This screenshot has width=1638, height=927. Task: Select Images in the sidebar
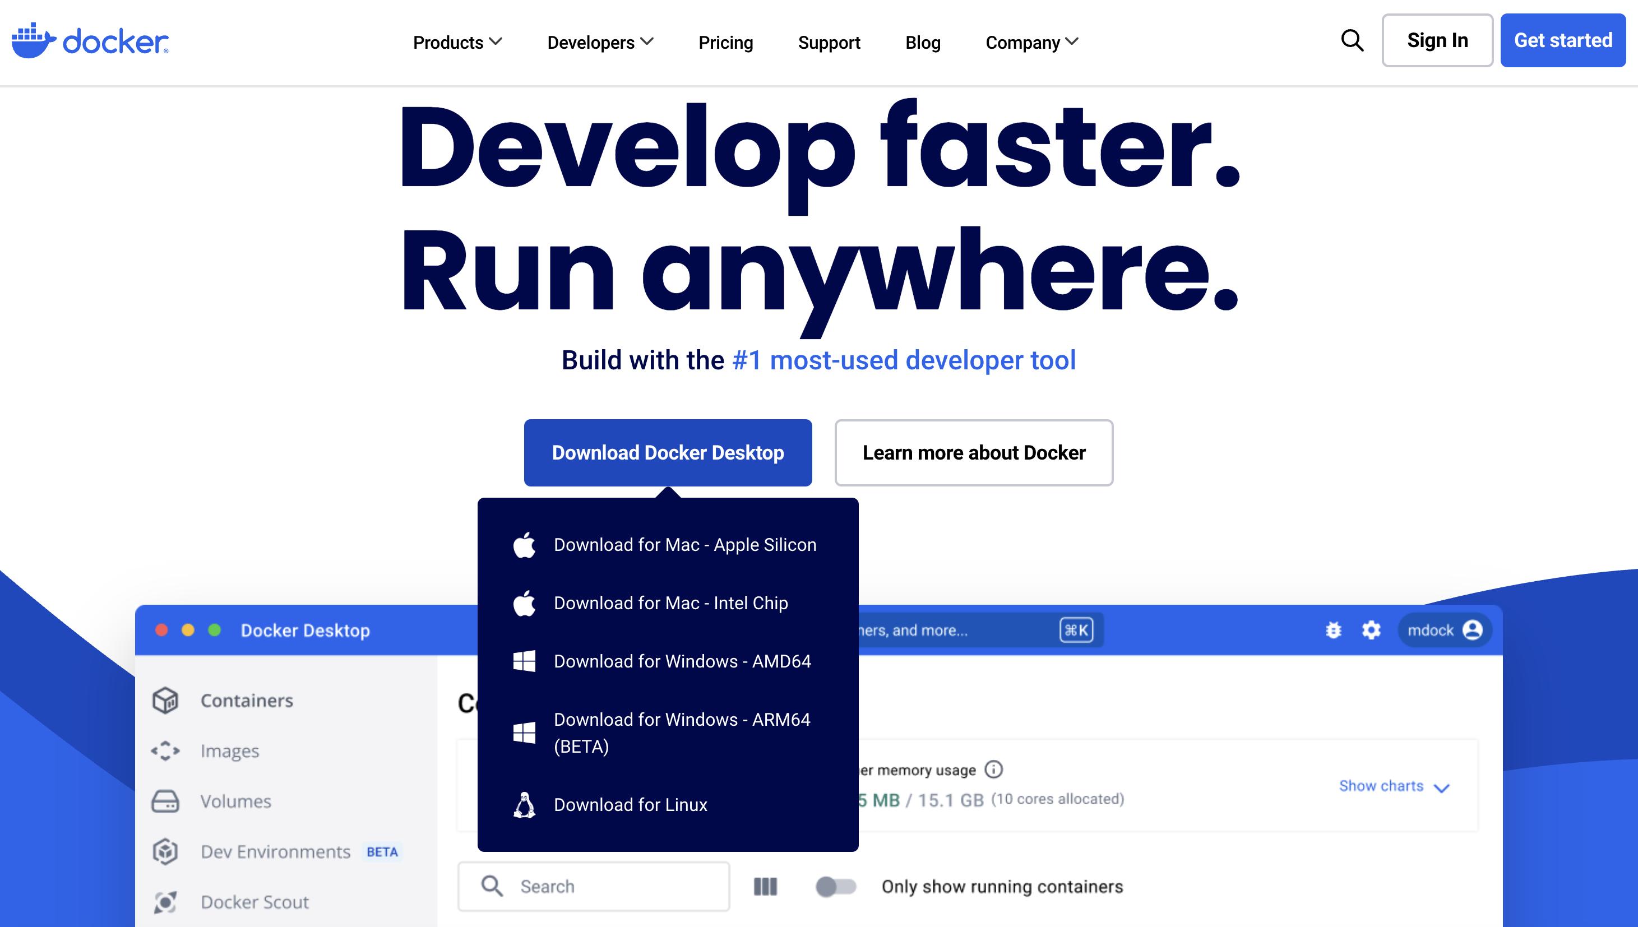(x=230, y=751)
